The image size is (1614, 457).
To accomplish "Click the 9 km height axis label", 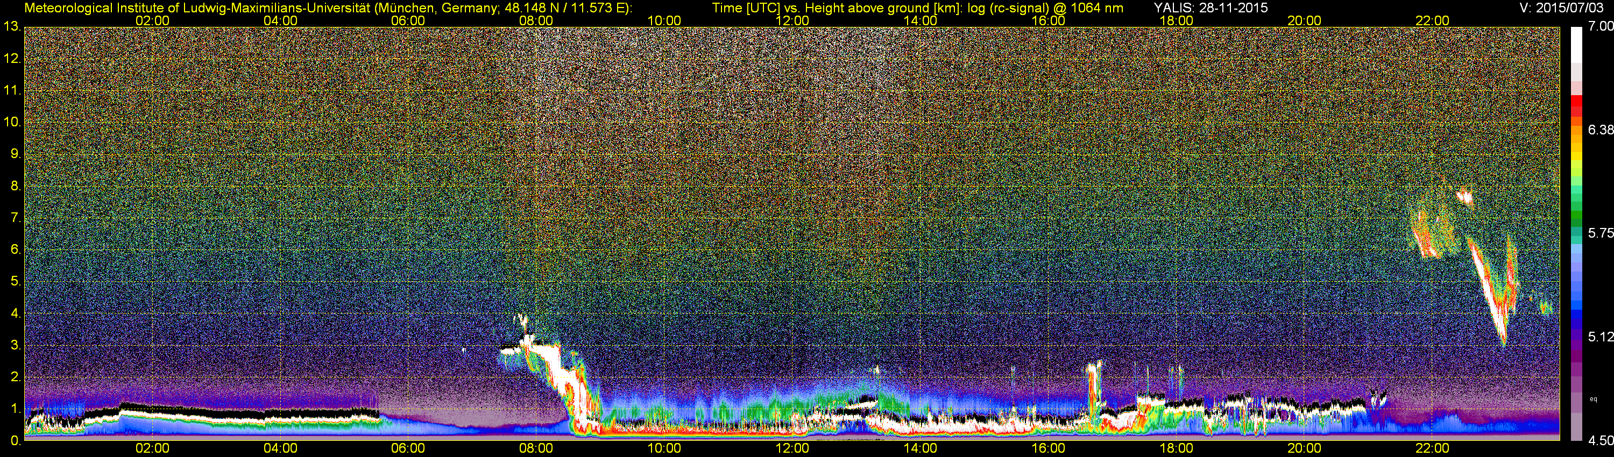I will coord(16,154).
